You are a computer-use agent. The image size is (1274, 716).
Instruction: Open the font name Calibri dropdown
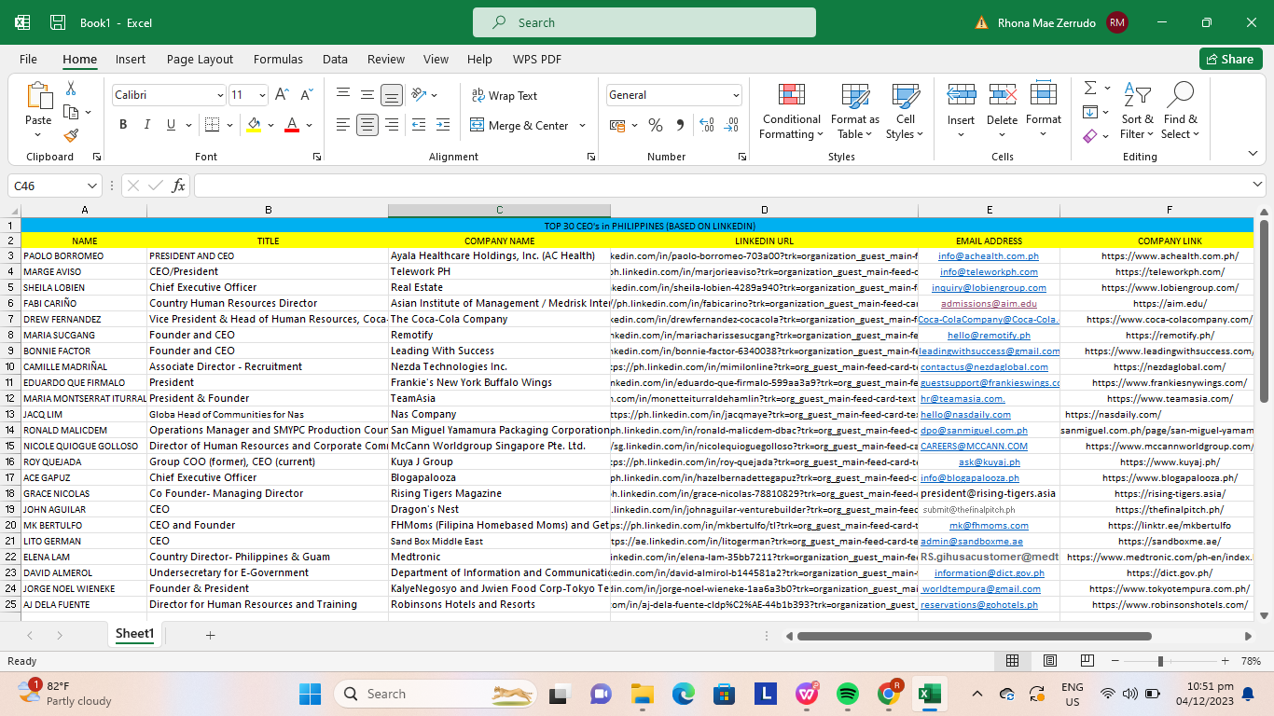tap(220, 95)
